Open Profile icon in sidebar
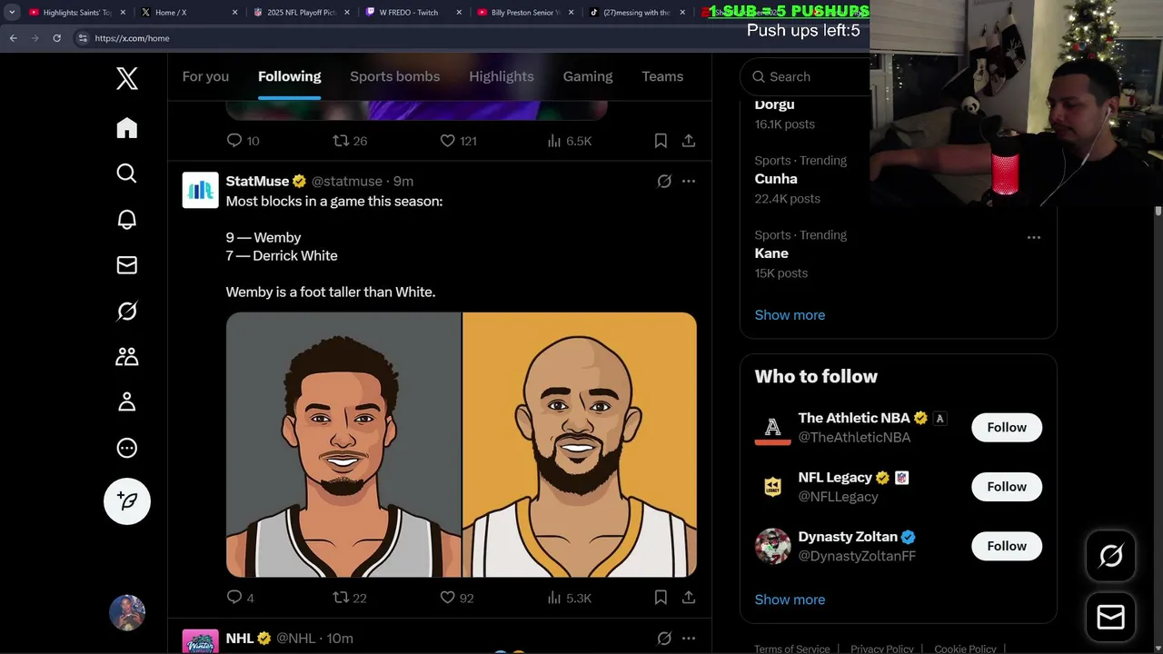The width and height of the screenshot is (1163, 654). click(x=127, y=401)
